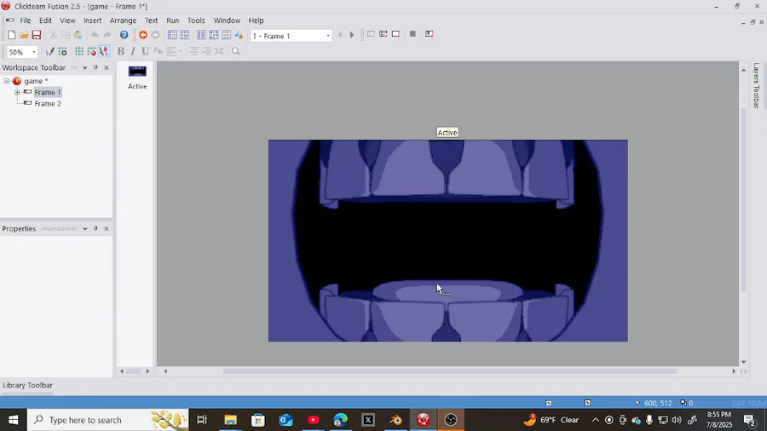Open OBS Studio from the taskbar
Image resolution: width=767 pixels, height=431 pixels.
(451, 420)
